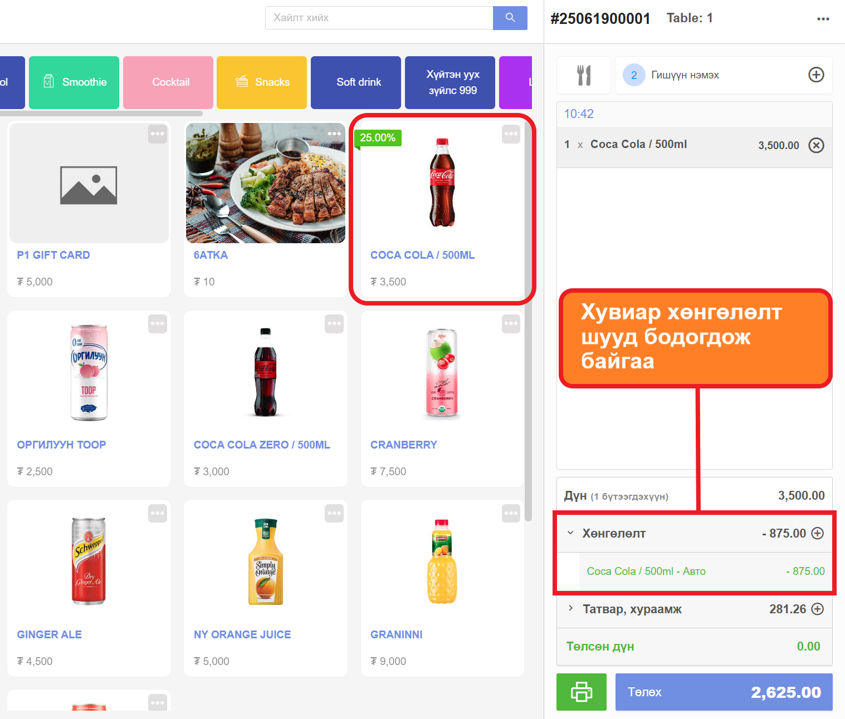Open options menu on Cranberry product card
Image resolution: width=845 pixels, height=719 pixels.
tap(510, 323)
